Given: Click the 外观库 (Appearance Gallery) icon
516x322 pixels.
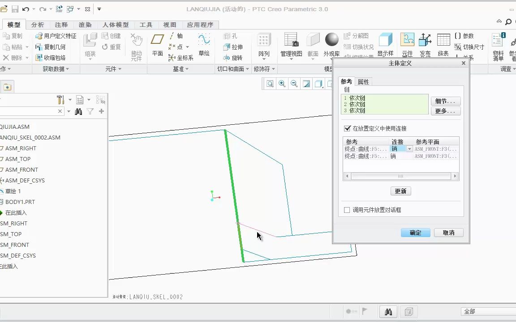Looking at the screenshot, I should click(331, 40).
